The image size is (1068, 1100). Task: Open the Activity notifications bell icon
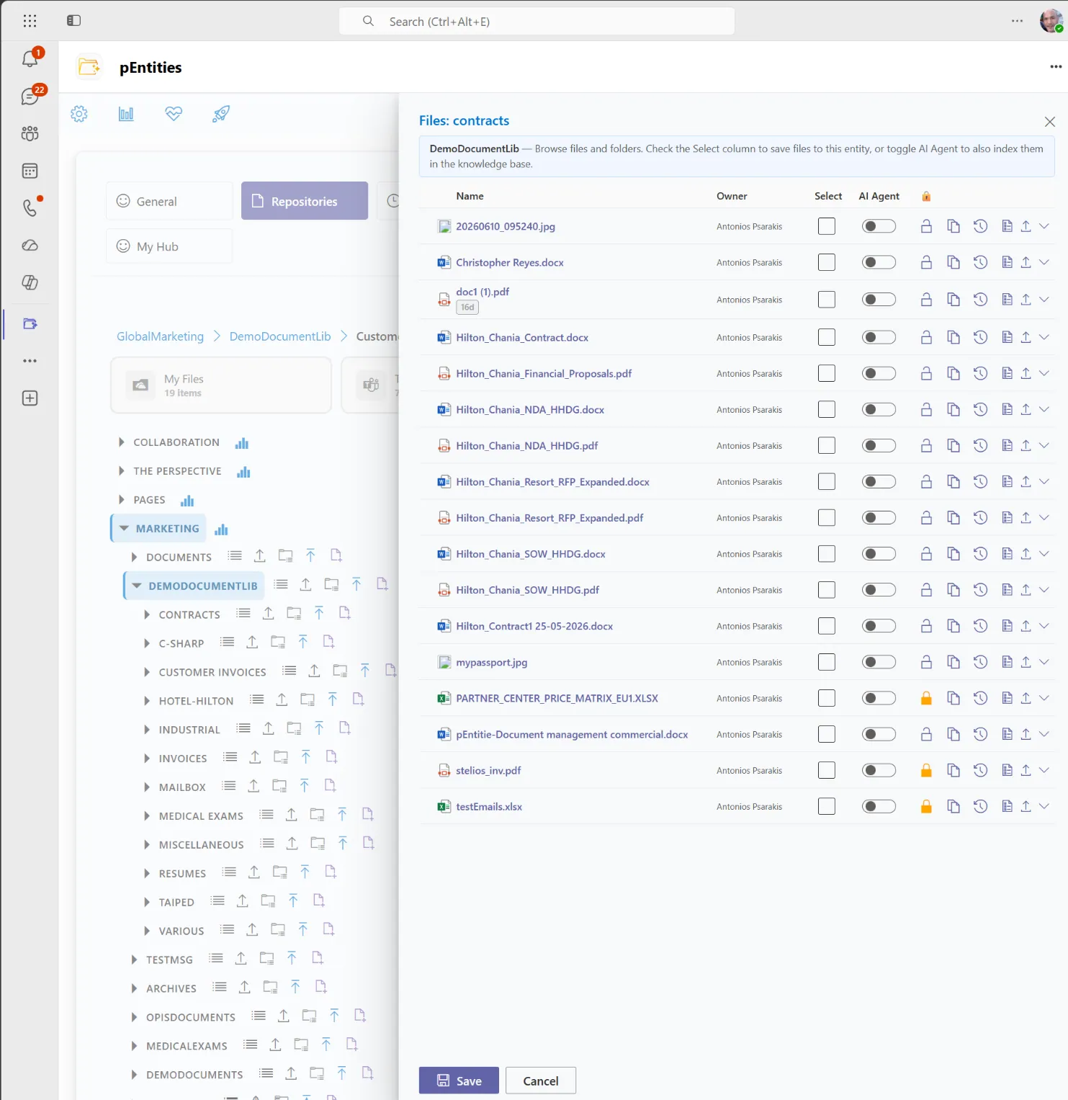(x=30, y=58)
